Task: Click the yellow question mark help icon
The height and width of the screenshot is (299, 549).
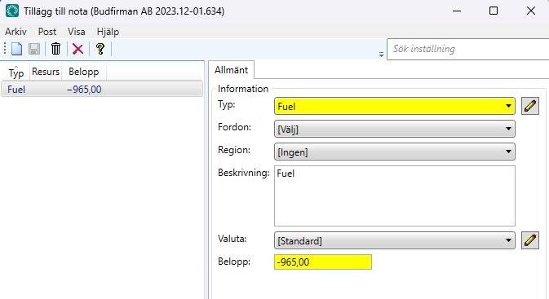Action: [100, 49]
